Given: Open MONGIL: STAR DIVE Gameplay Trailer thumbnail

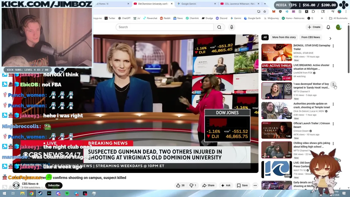Looking at the screenshot, I should point(277,52).
